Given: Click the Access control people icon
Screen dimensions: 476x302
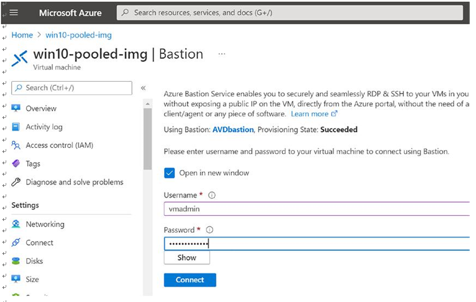Looking at the screenshot, I should 16,145.
